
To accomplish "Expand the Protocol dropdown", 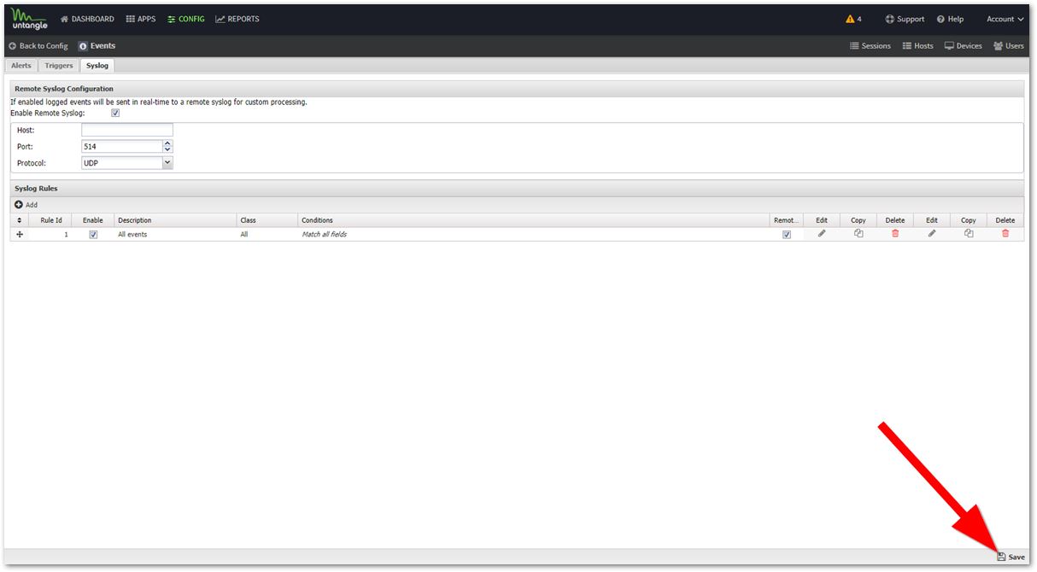I will 167,162.
